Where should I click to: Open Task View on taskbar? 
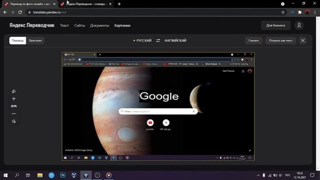click(x=28, y=175)
